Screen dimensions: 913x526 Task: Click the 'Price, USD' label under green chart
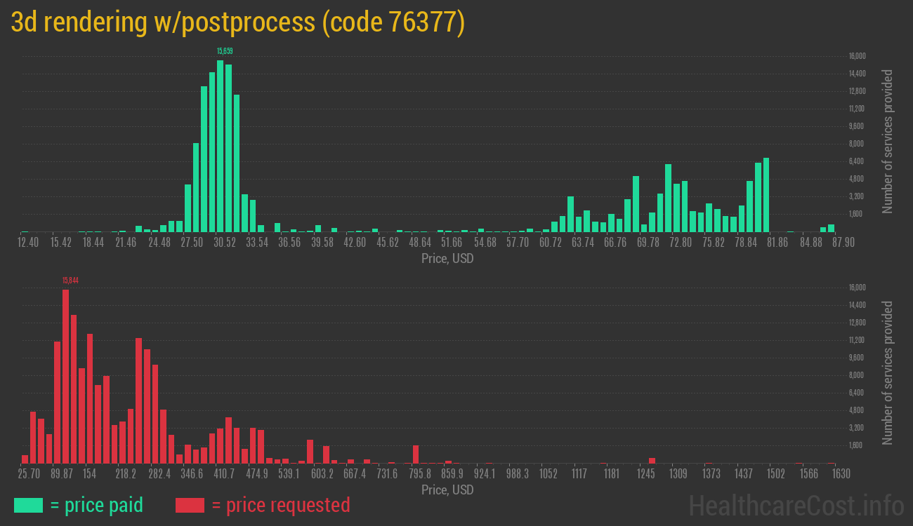pyautogui.click(x=447, y=259)
